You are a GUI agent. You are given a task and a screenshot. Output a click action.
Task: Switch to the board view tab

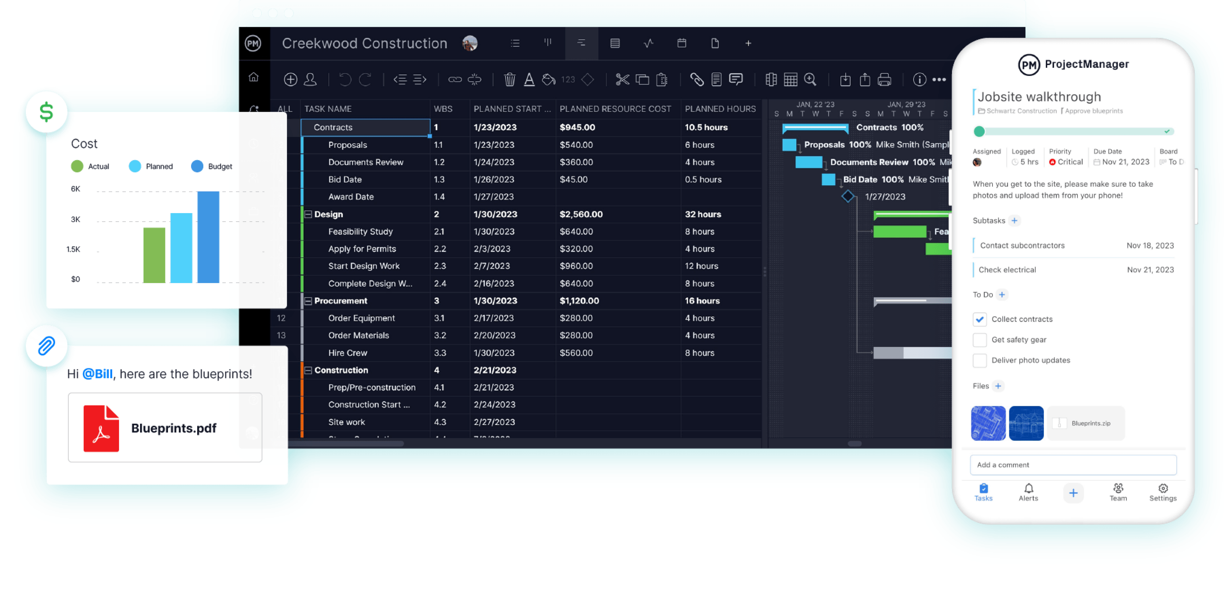(x=548, y=43)
